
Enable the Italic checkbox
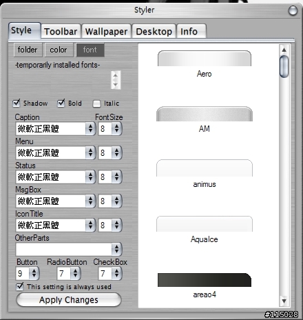tap(96, 103)
